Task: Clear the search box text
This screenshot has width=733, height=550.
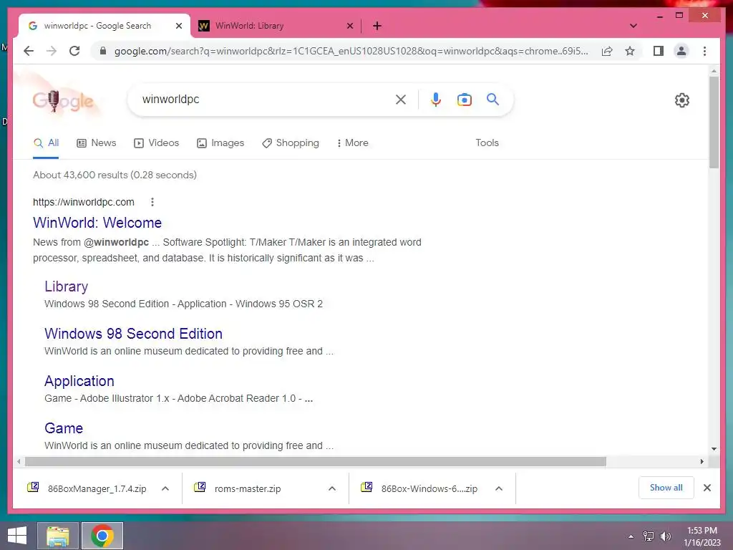Action: 401,99
